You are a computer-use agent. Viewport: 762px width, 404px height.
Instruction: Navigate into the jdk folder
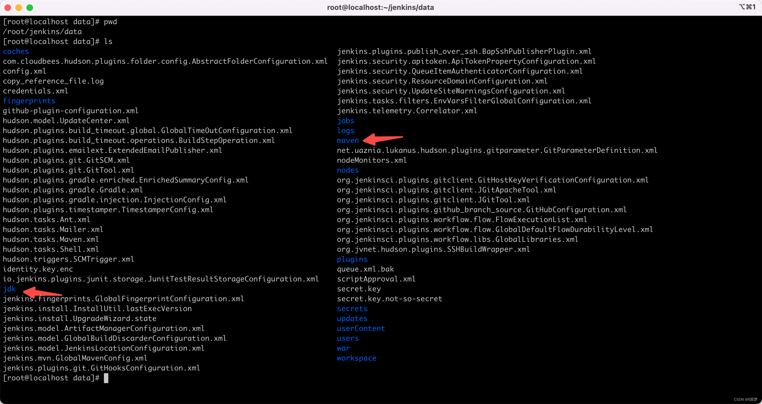point(10,289)
